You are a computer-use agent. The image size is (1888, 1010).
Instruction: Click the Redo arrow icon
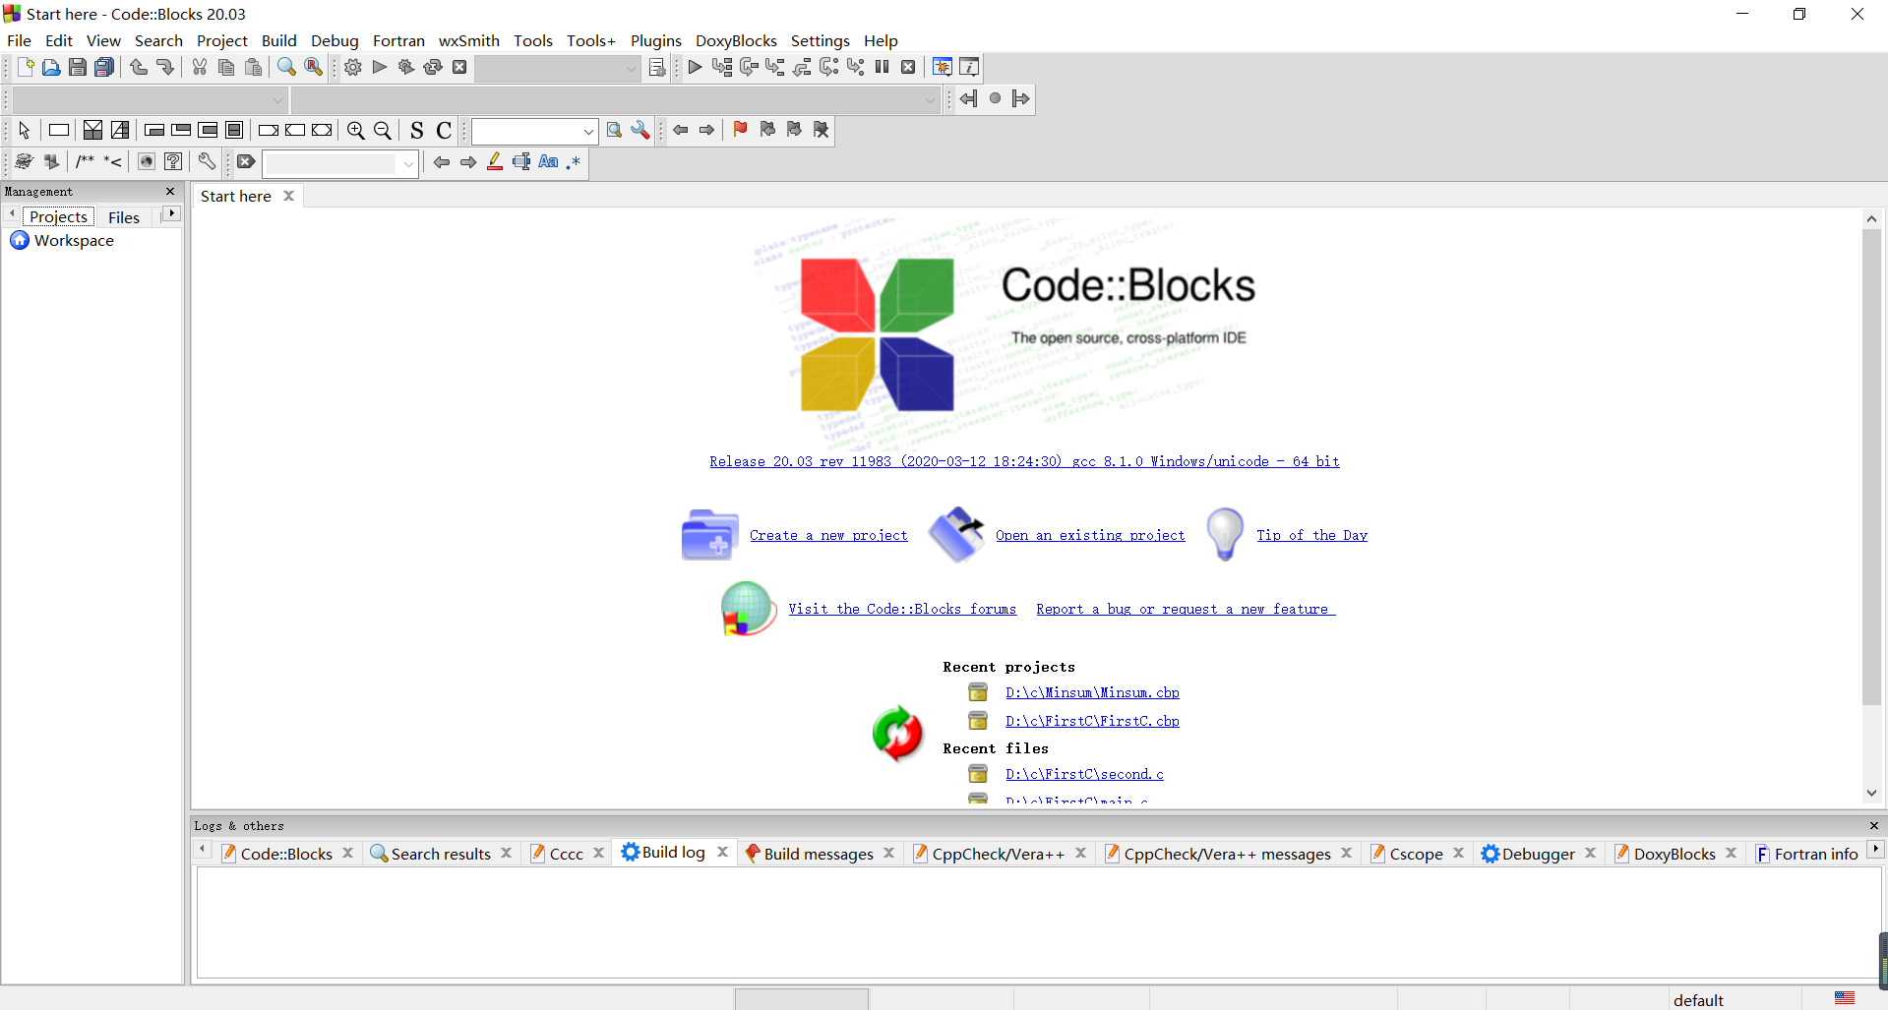tap(165, 67)
